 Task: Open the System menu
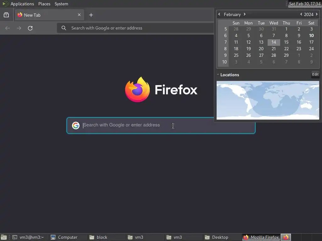coord(61,4)
